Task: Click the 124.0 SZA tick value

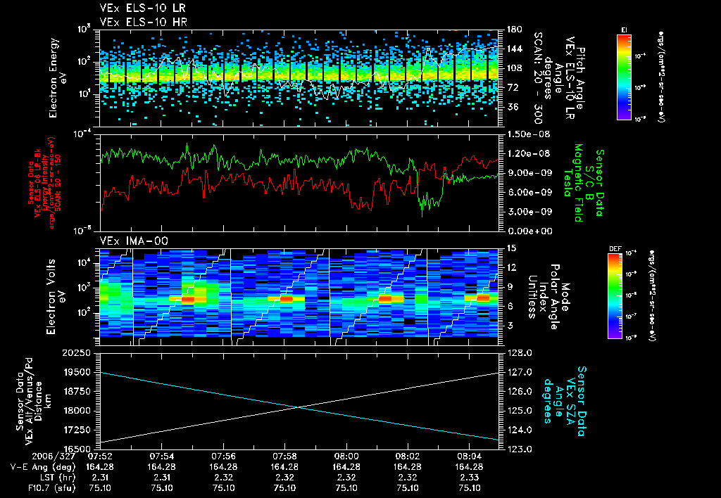Action: pos(519,430)
